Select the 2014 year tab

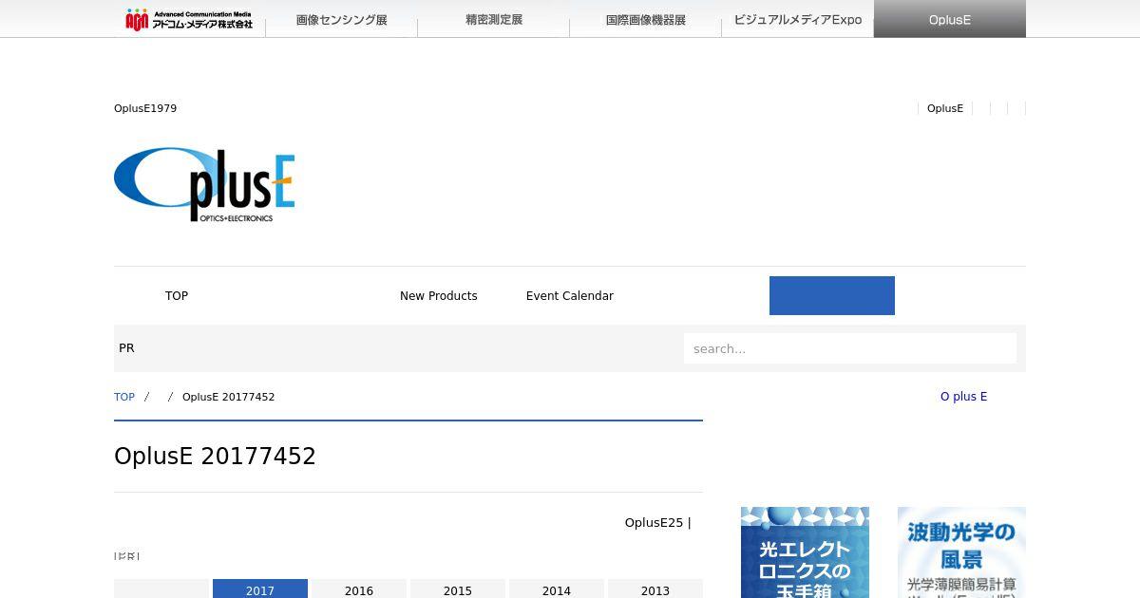click(557, 589)
